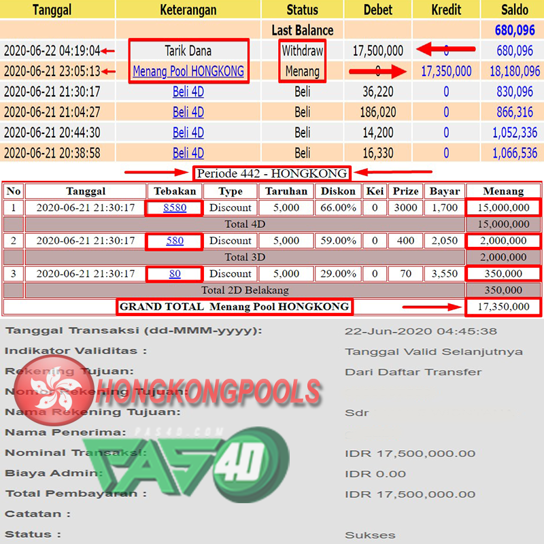
Task: Click GRAND TOTAL Menang Pool HONGKONG label
Action: (235, 307)
